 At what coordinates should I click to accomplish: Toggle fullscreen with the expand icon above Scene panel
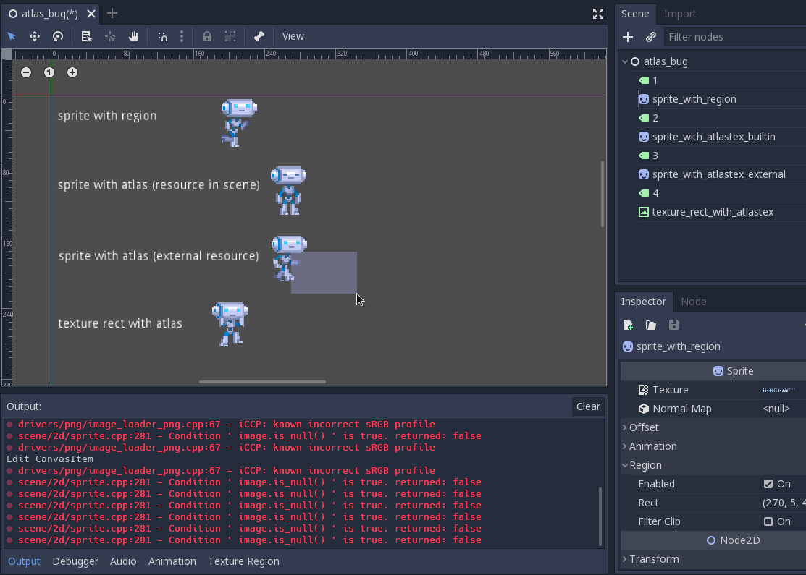tap(597, 13)
